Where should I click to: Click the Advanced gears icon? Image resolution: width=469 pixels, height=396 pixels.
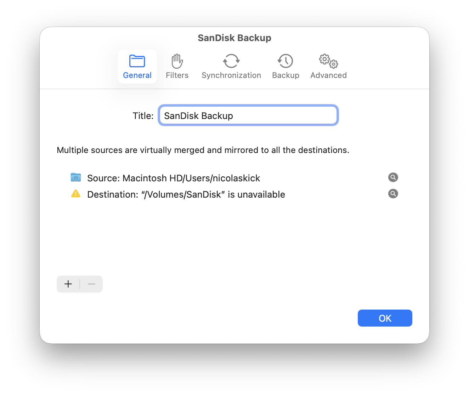point(328,61)
